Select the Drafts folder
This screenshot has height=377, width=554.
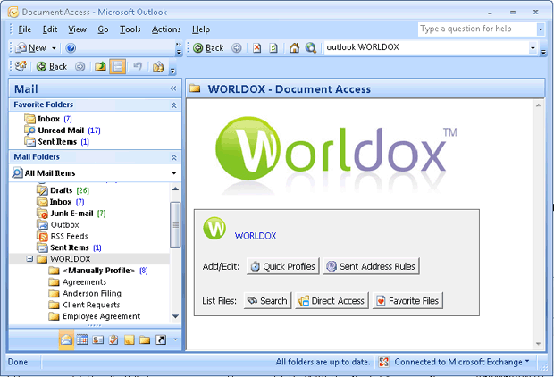coord(63,190)
